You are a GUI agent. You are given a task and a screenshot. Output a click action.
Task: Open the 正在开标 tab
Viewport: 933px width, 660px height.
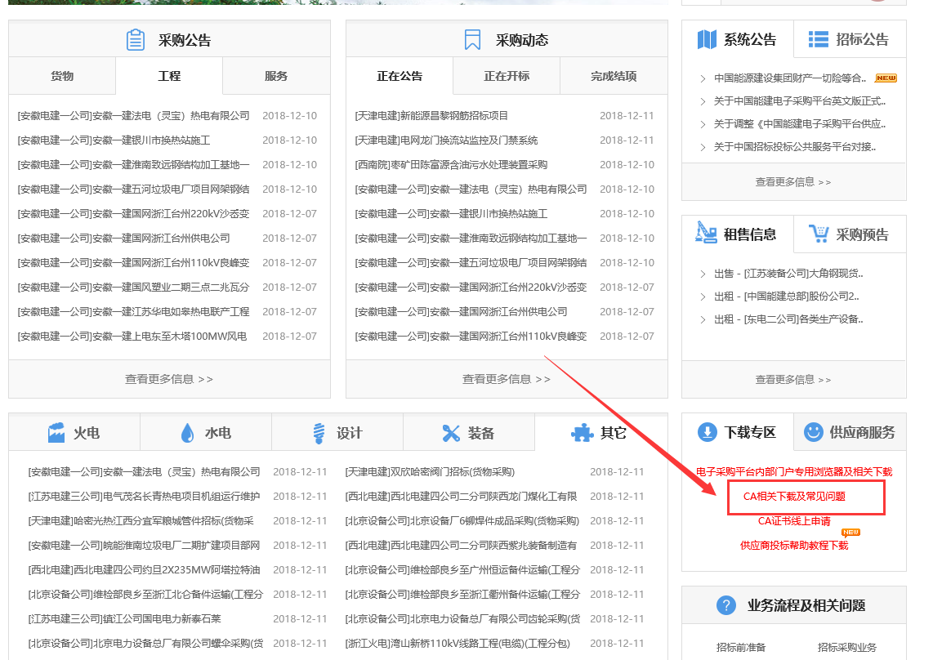point(507,76)
